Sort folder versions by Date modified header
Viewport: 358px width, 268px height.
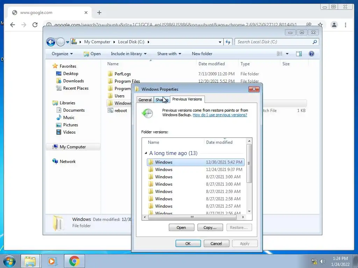[x=225, y=142]
